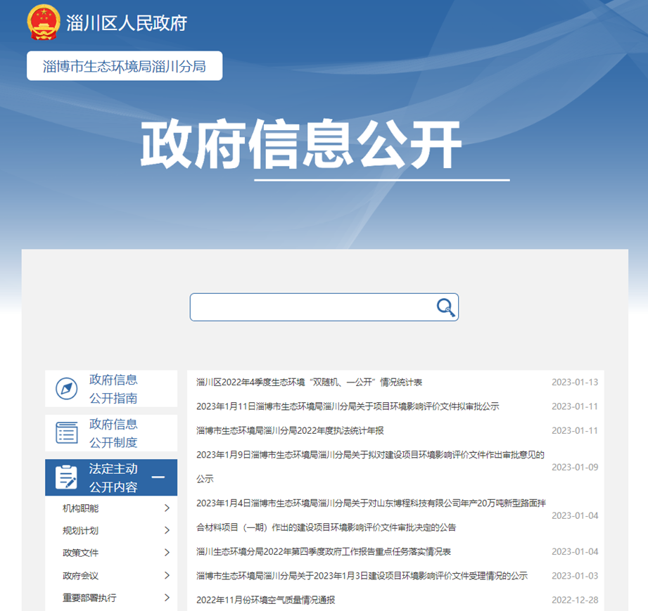This screenshot has height=611, width=648.
Task: Open the 政策文件 menu item
Action: point(80,553)
